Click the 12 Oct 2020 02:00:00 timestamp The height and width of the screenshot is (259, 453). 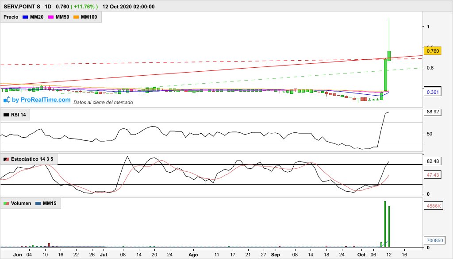pyautogui.click(x=129, y=6)
